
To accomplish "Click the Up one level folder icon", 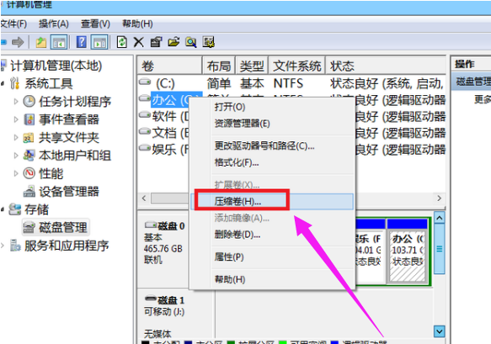I will pos(40,42).
